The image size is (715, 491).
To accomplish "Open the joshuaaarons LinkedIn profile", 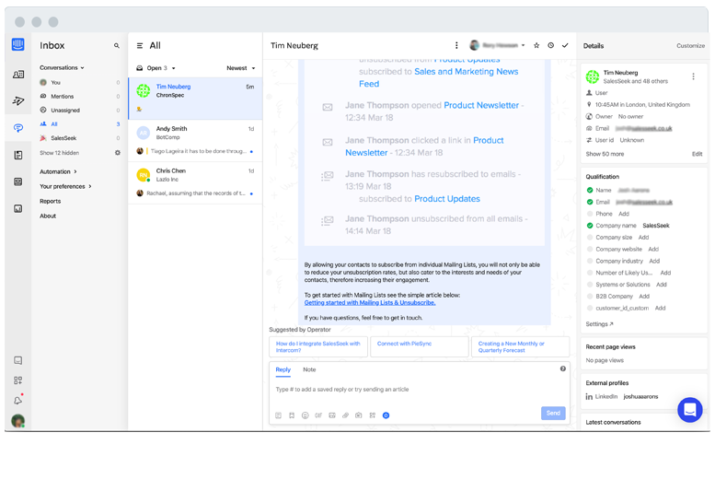I will click(x=640, y=396).
